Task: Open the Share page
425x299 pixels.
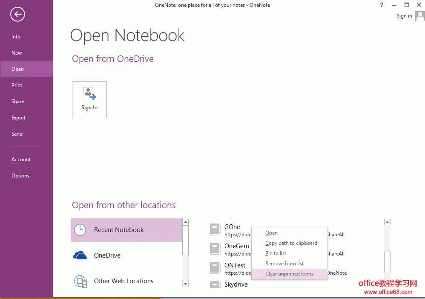Action: [17, 101]
